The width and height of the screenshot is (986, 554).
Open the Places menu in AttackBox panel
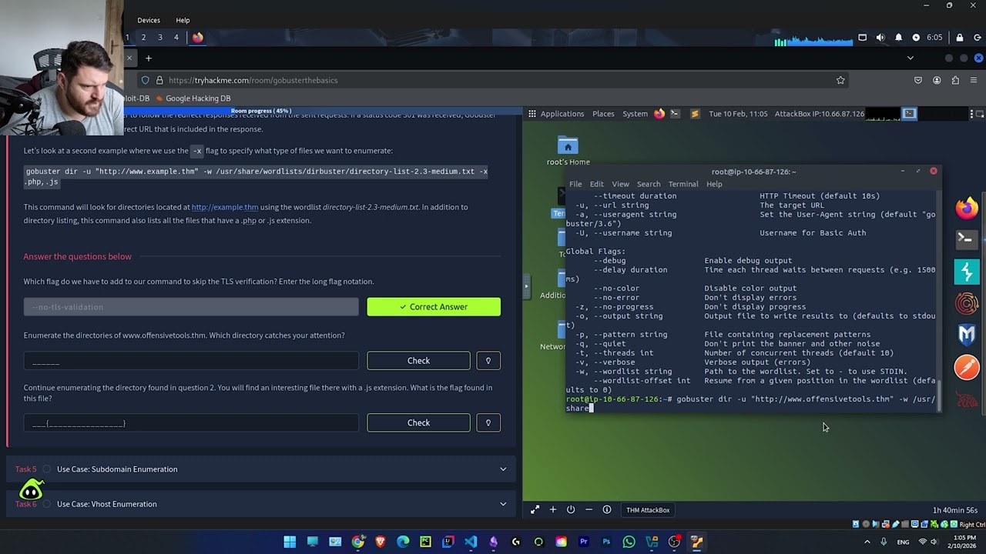[603, 114]
